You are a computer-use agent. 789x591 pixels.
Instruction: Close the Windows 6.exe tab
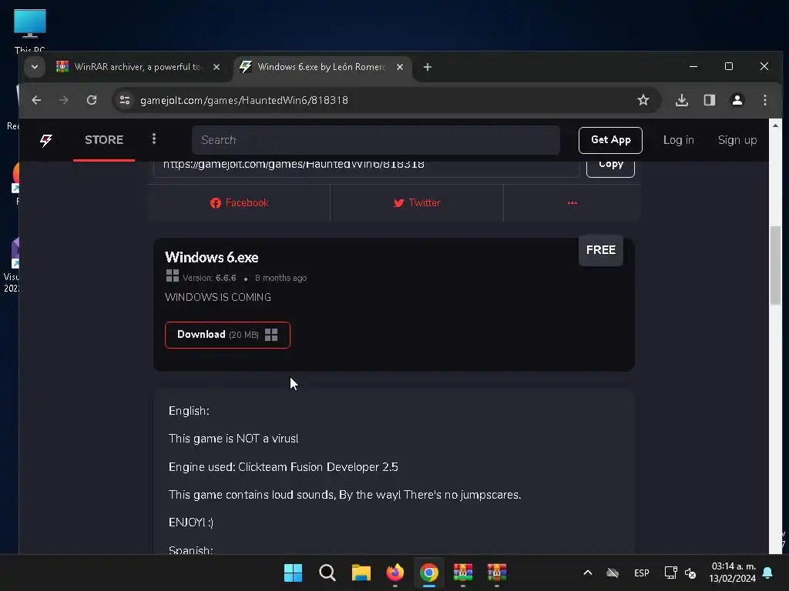pos(400,67)
